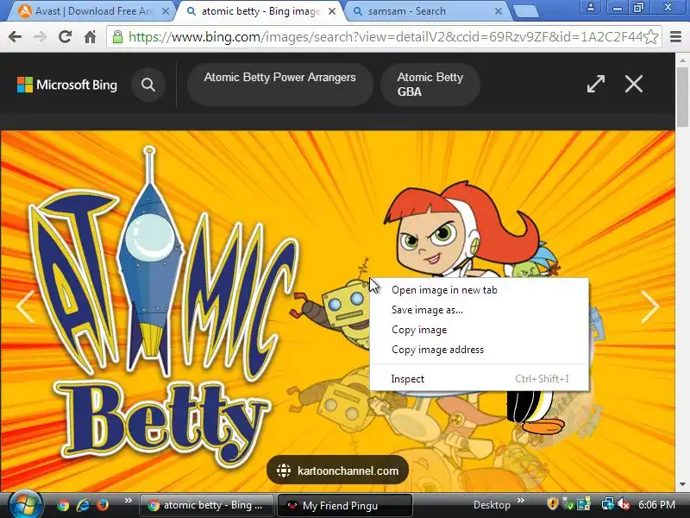Expand the Desktop toolbar chevron
This screenshot has height=518, width=690.
point(521,501)
